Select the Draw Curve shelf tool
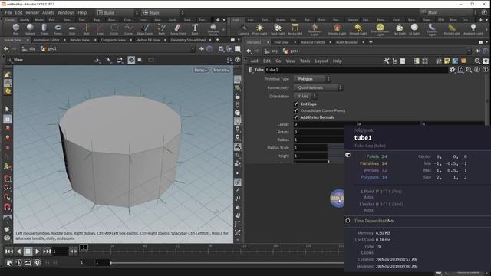Screen dimensions: 491x276 coord(145,29)
